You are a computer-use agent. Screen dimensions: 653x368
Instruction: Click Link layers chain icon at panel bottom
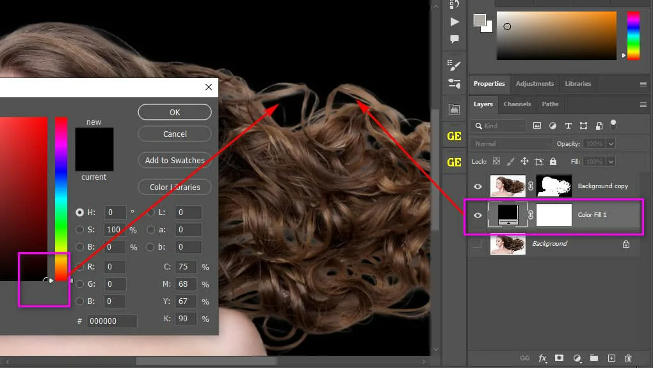(525, 358)
